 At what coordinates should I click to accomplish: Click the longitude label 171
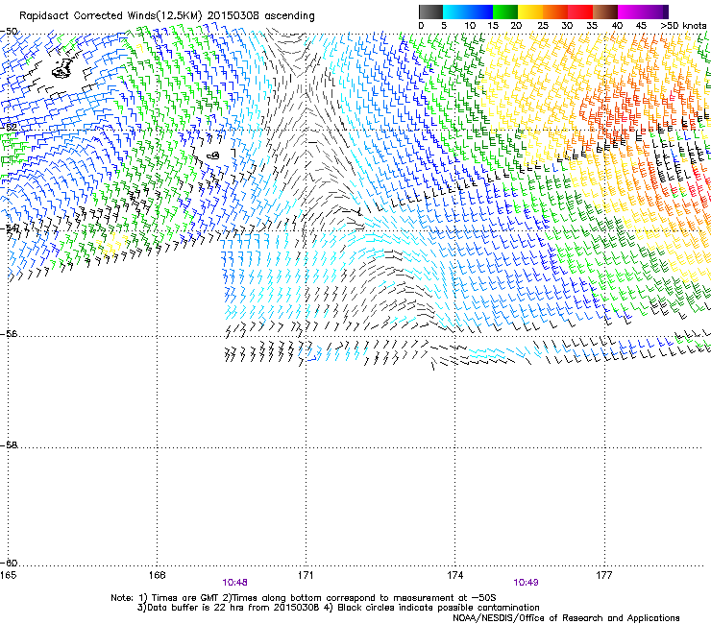pyautogui.click(x=306, y=575)
